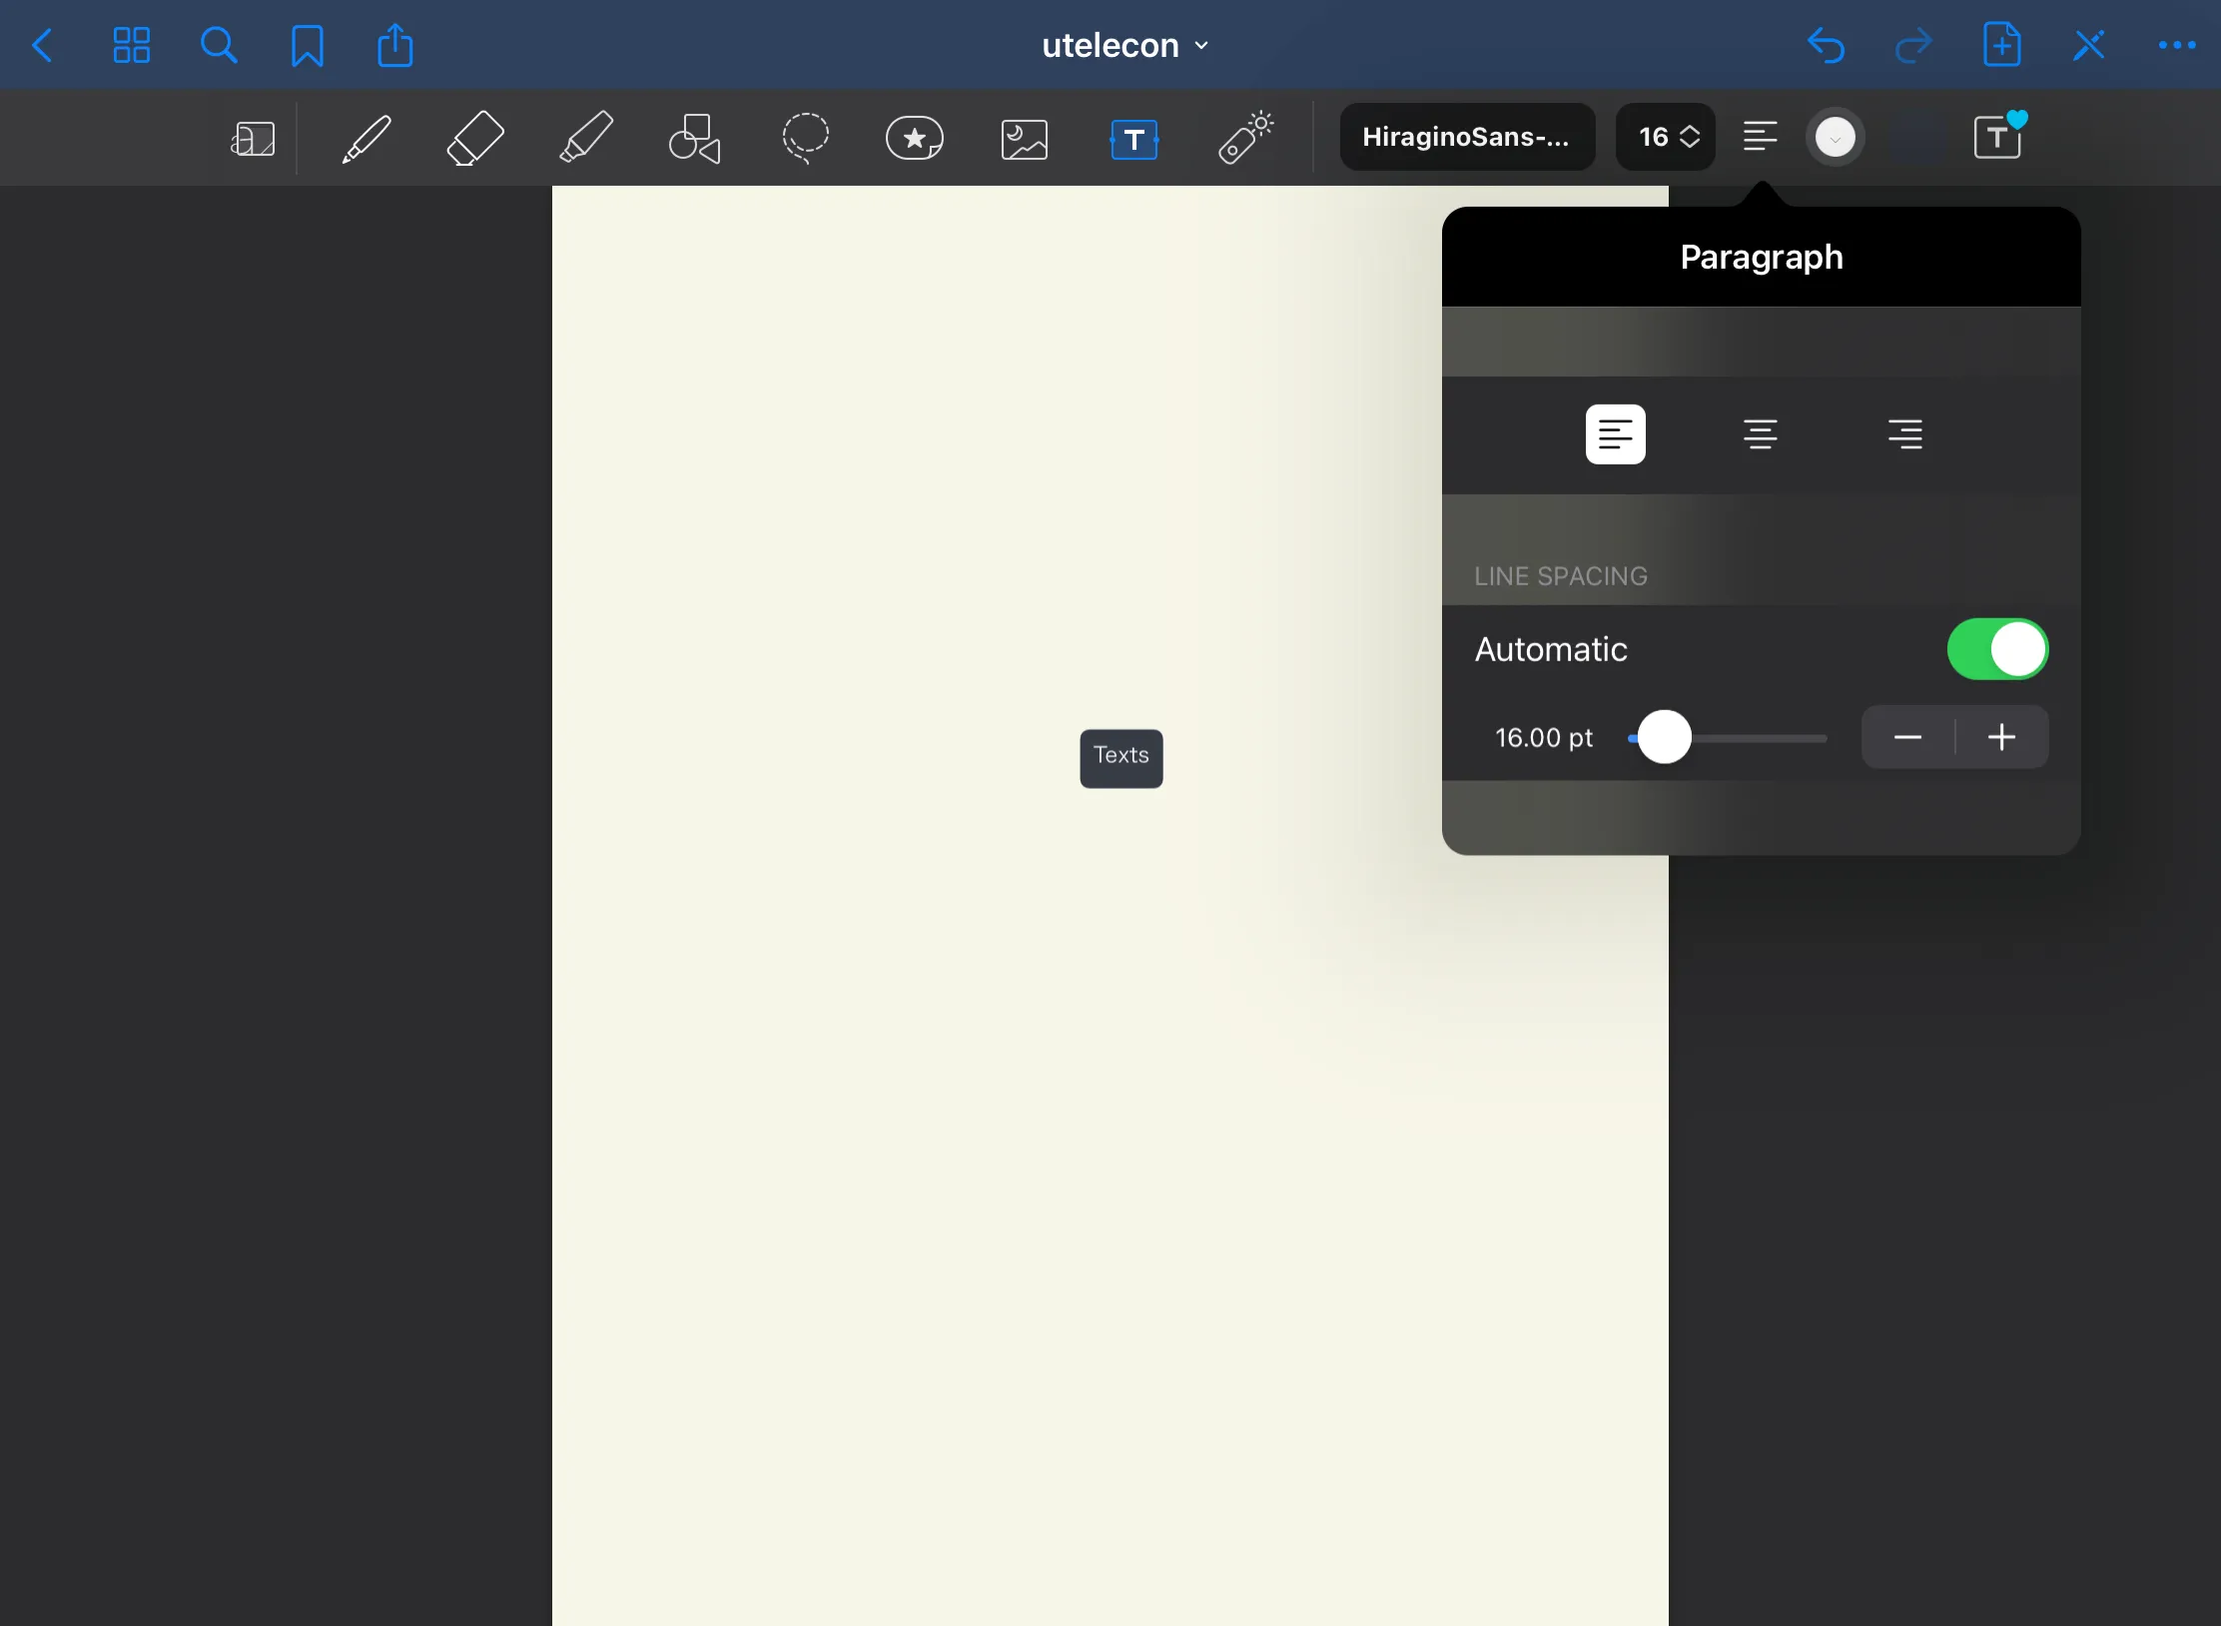Screen dimensions: 2221x1626
Task: Select the Highlighter tool
Action: point(585,138)
